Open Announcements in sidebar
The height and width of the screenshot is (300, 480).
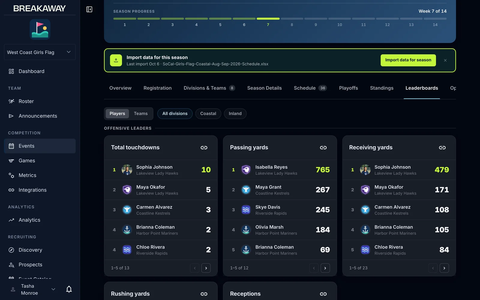(40, 116)
